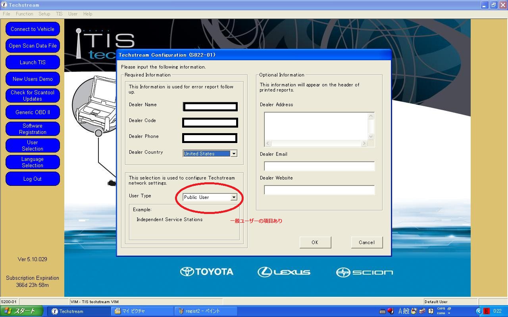Open User Selection in the sidebar

tap(33, 145)
